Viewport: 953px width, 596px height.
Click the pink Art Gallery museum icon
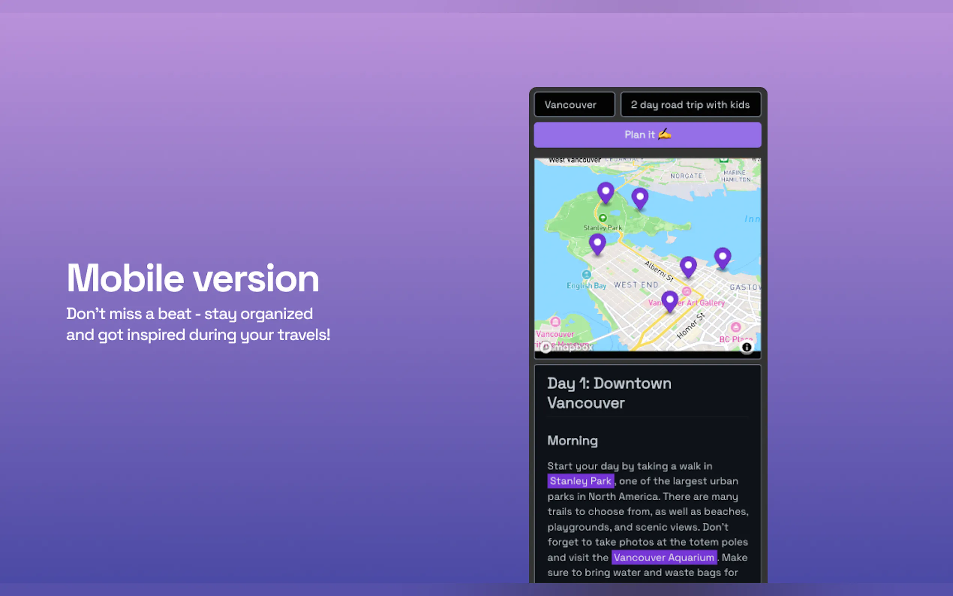(x=687, y=291)
